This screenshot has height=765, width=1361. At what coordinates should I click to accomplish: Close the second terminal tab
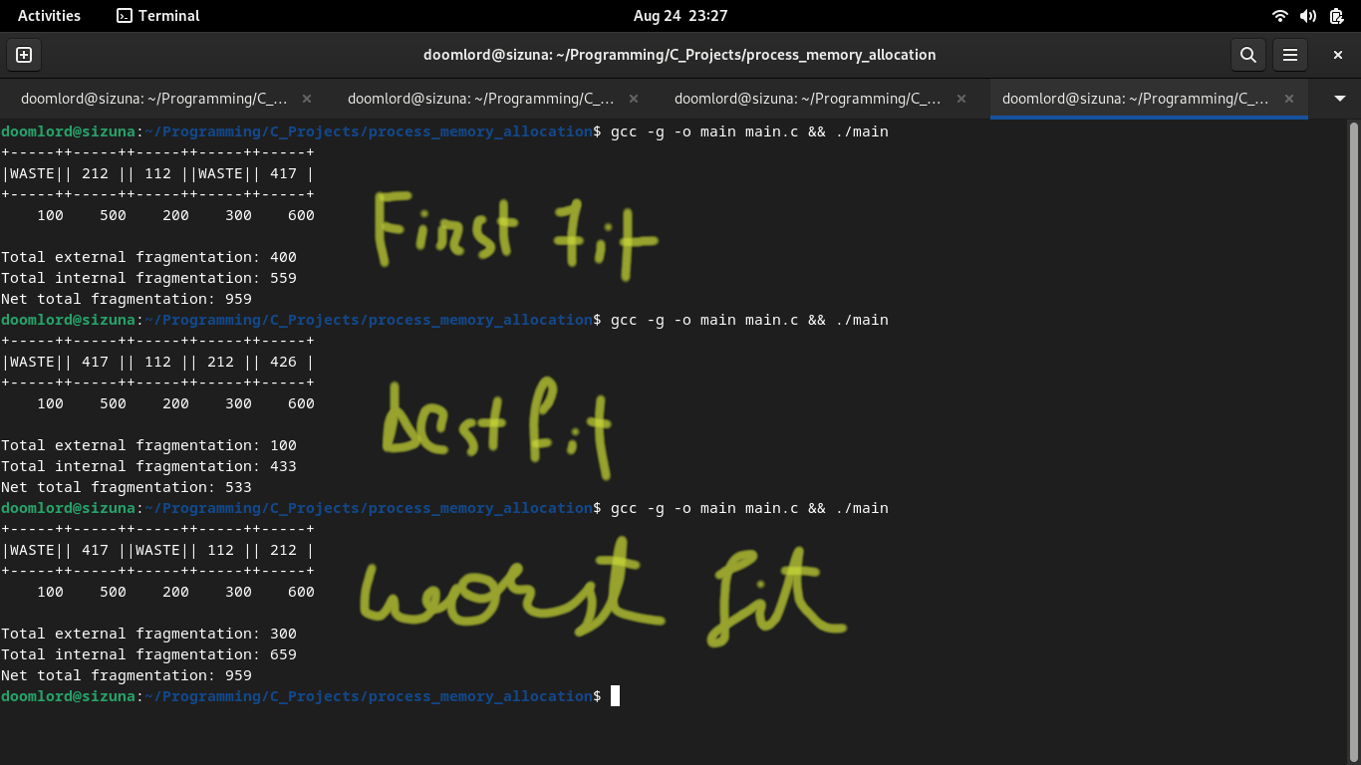click(x=634, y=99)
